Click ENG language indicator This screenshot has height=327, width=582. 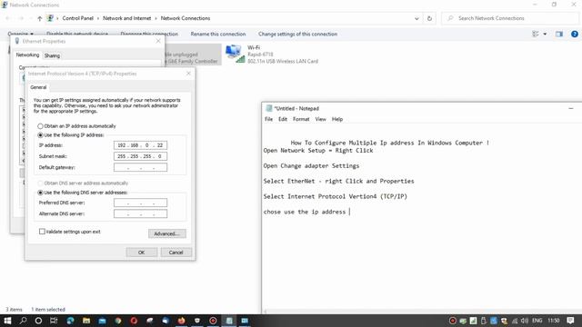[537, 321]
